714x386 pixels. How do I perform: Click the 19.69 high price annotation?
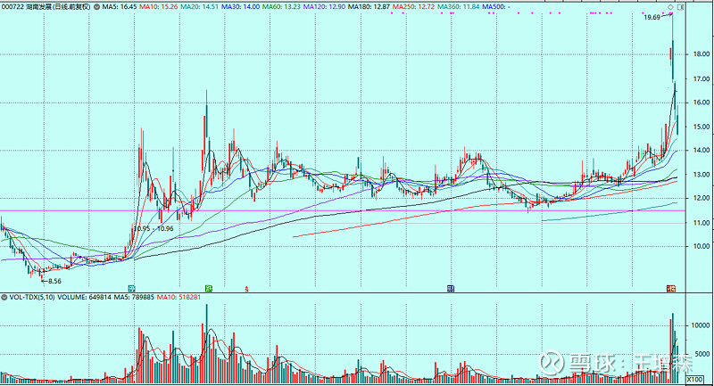[652, 18]
